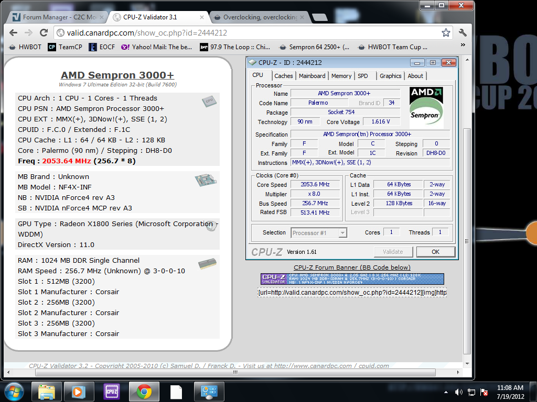The width and height of the screenshot is (537, 402).
Task: Click the AMD Sempron logo image
Action: tap(426, 107)
